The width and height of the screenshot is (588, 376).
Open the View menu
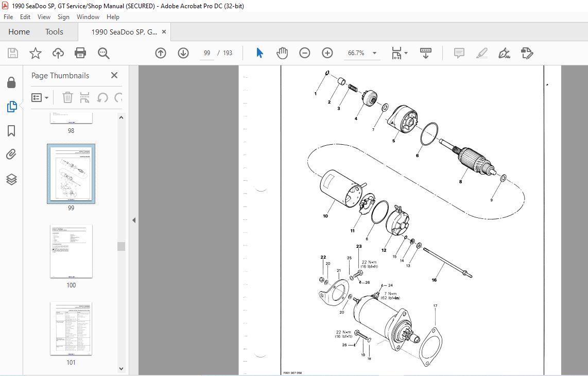[x=44, y=17]
